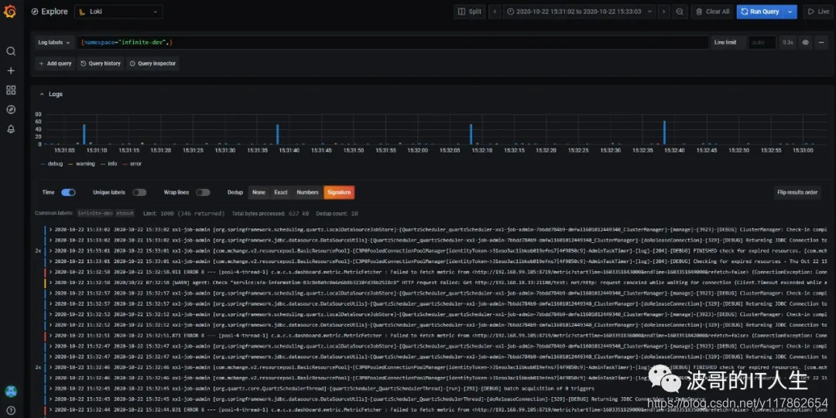Open Query history
This screenshot has height=418, width=836.
(100, 63)
